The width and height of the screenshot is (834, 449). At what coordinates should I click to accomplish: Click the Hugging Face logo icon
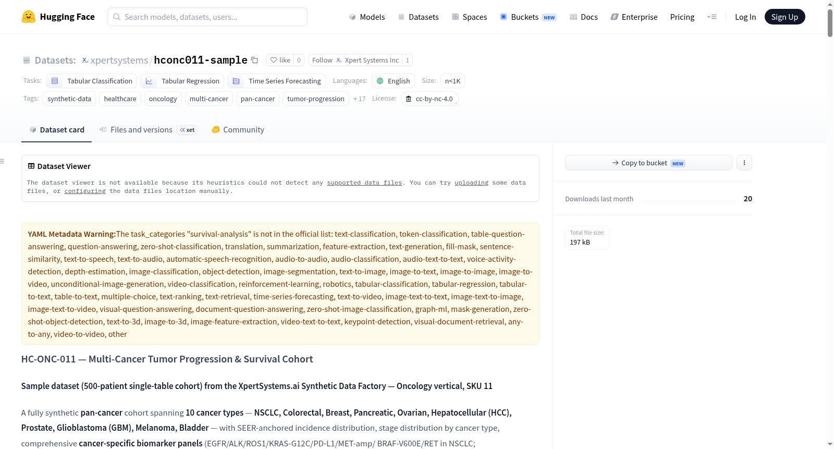click(29, 17)
